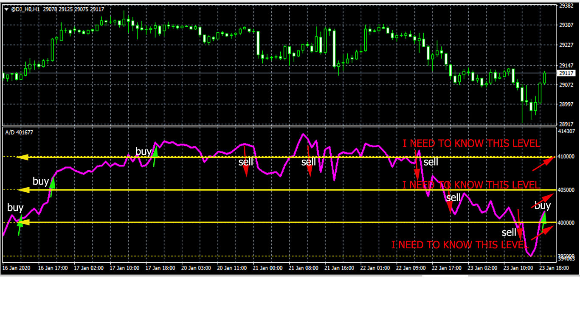Click the red arrow pointing at the 410000 axis label
Viewport: 580px width, 326px height.
pyautogui.click(x=543, y=163)
